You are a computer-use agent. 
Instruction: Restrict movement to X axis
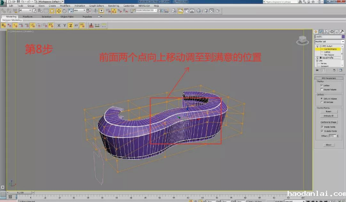pos(59,26)
